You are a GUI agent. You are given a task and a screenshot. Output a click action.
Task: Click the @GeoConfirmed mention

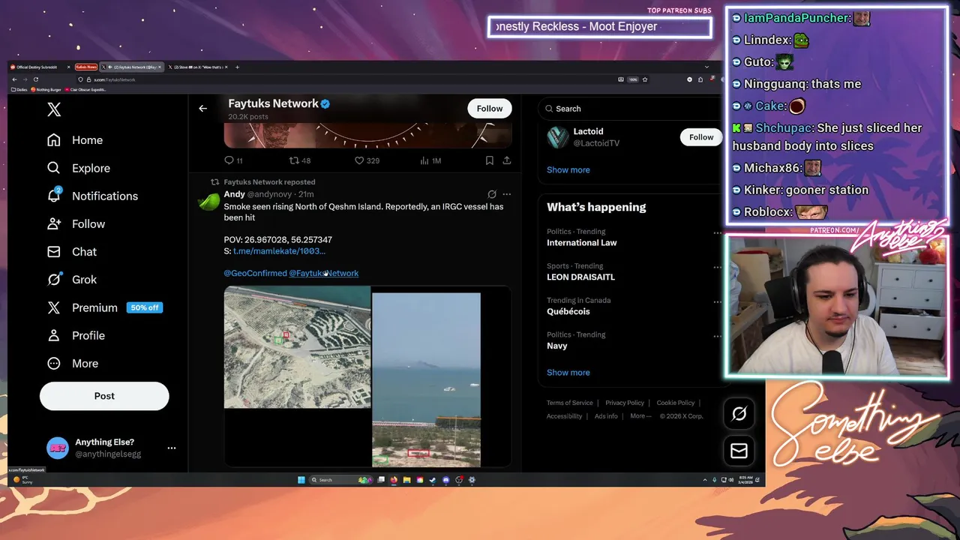click(x=255, y=273)
